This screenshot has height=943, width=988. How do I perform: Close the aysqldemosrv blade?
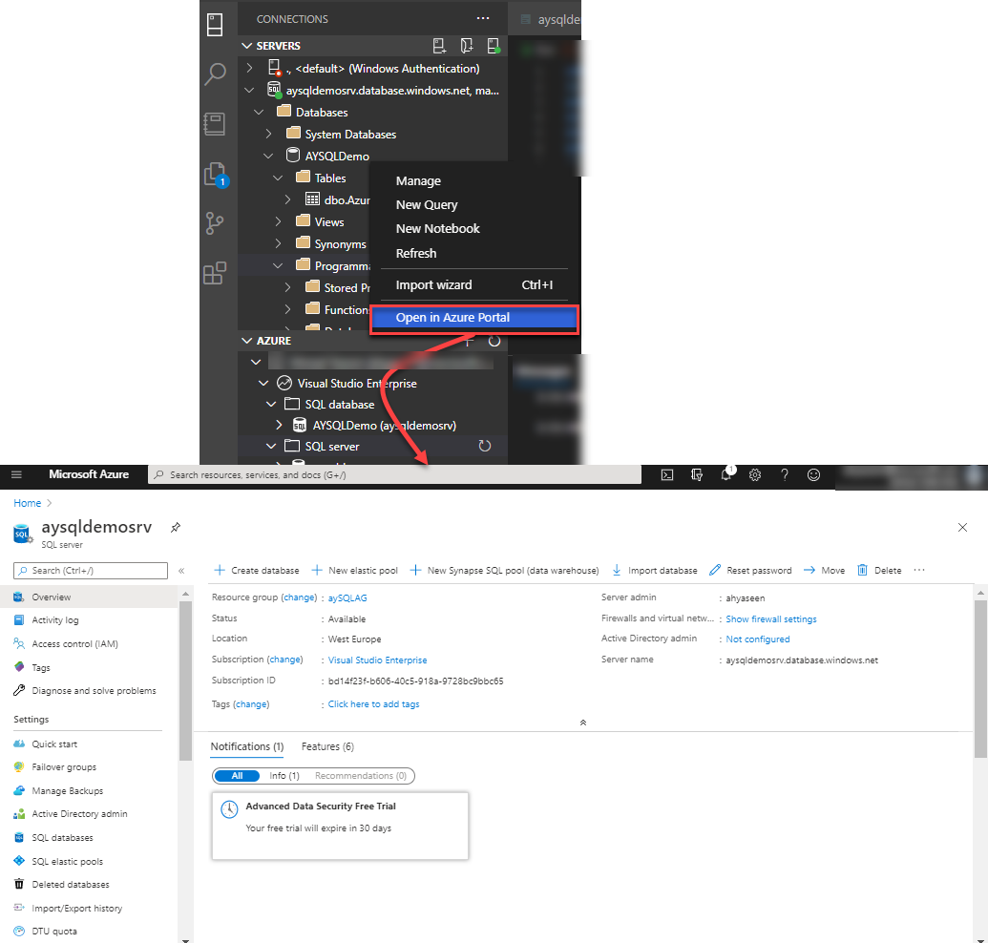(x=962, y=527)
